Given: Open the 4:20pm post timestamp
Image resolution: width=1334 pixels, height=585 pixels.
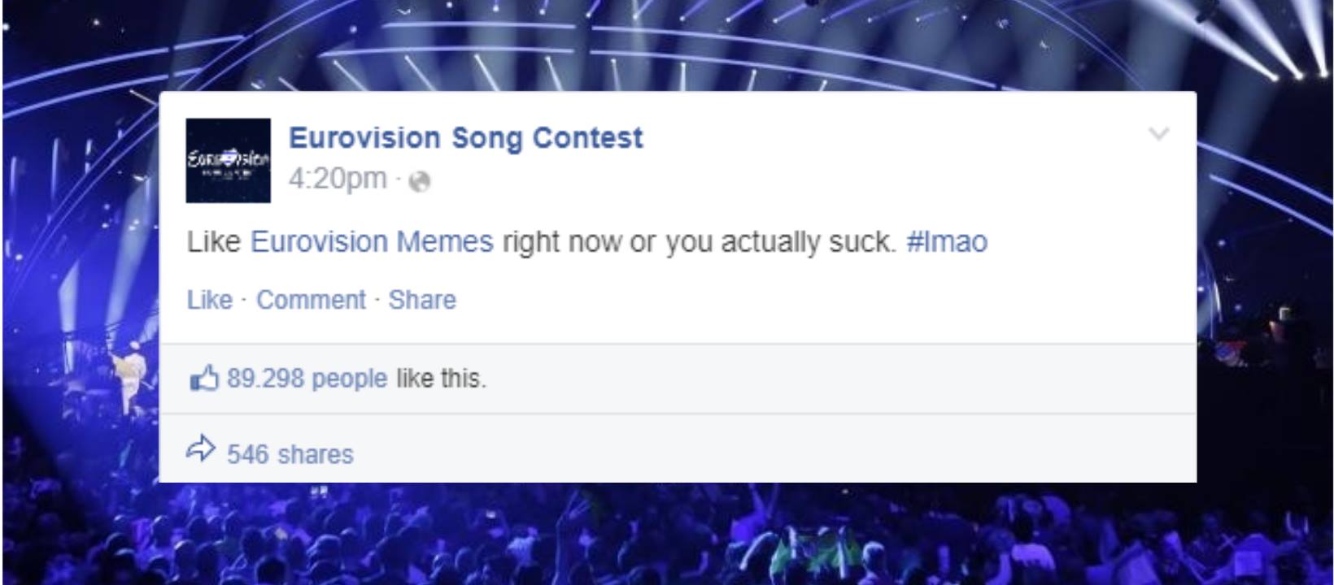Looking at the screenshot, I should click(x=338, y=178).
